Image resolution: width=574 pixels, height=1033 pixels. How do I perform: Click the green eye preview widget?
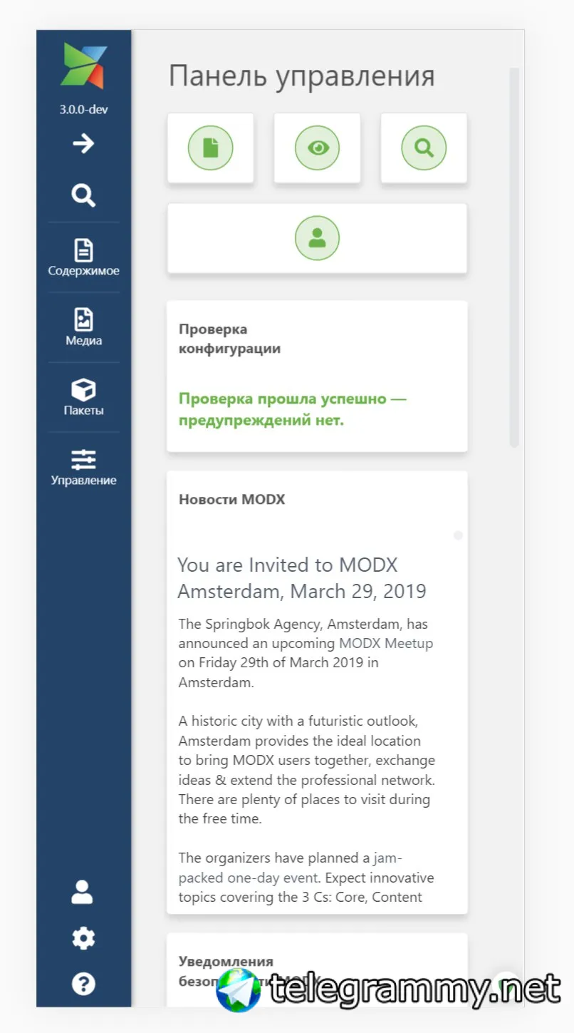317,148
